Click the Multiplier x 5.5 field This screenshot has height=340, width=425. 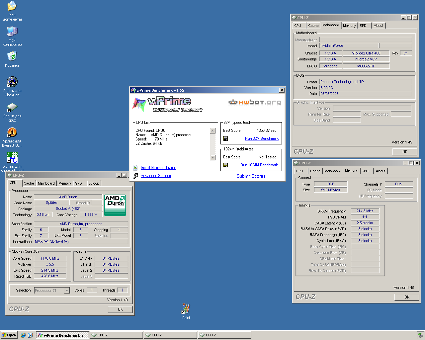point(50,265)
